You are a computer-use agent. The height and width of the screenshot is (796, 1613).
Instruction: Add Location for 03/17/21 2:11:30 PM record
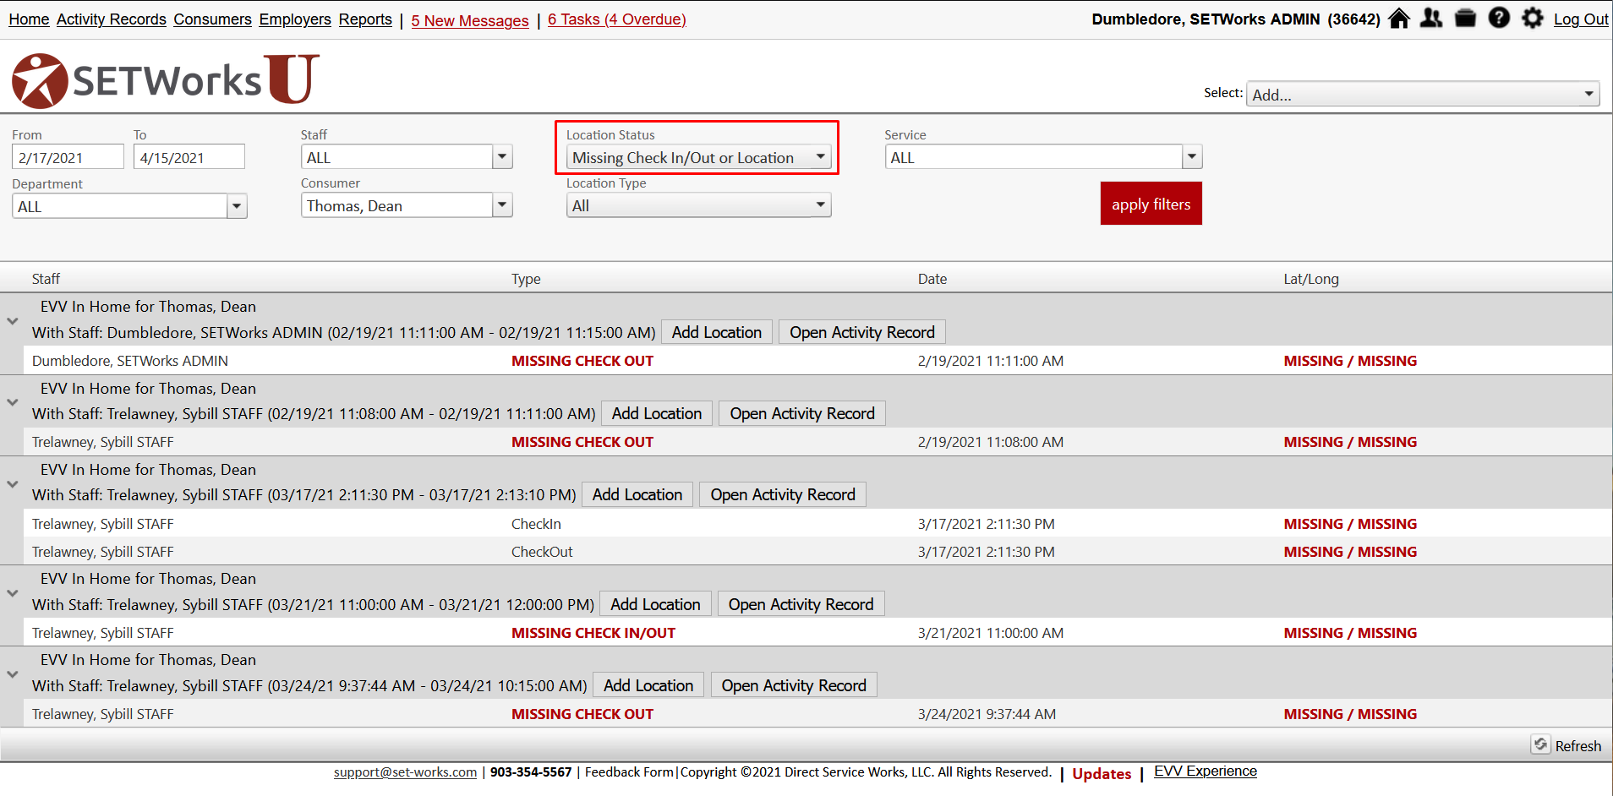(x=637, y=494)
